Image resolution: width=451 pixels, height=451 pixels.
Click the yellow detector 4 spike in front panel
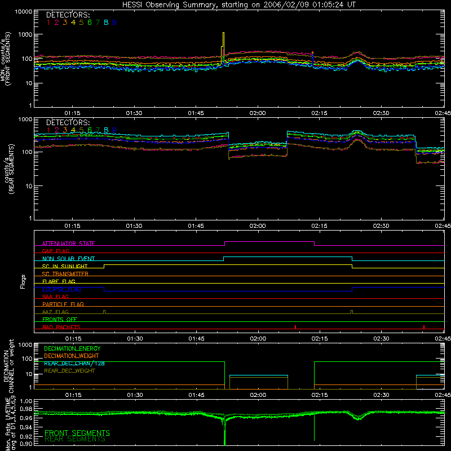(x=223, y=46)
